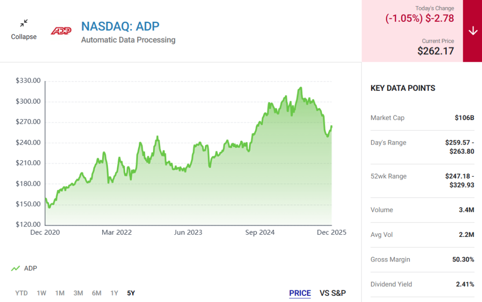Click the white down-arrow price change icon
Viewport: 482px width, 302px height.
point(473,31)
